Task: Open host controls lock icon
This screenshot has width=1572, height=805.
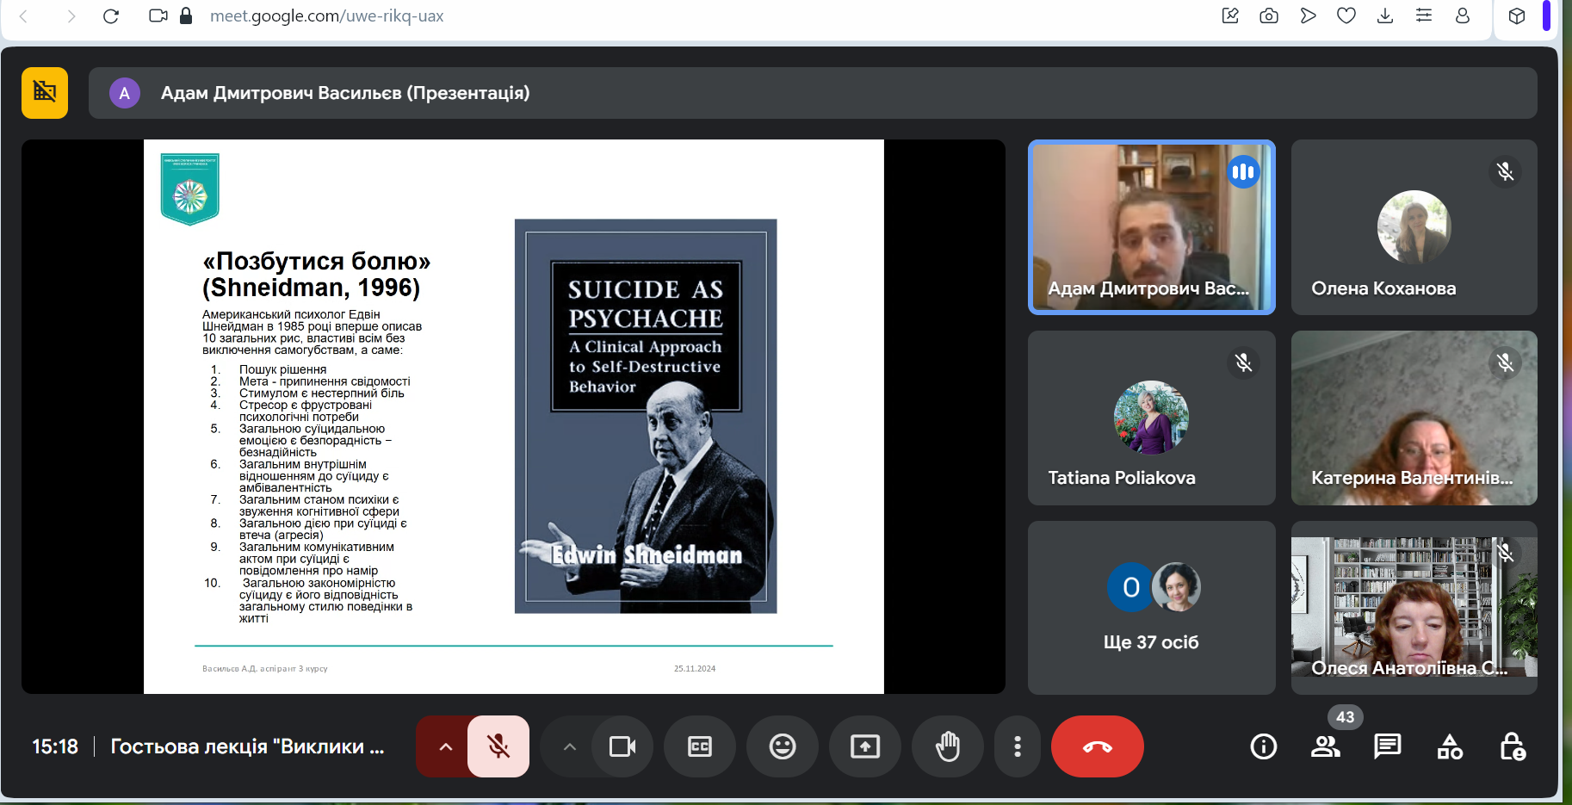Action: (x=1512, y=746)
